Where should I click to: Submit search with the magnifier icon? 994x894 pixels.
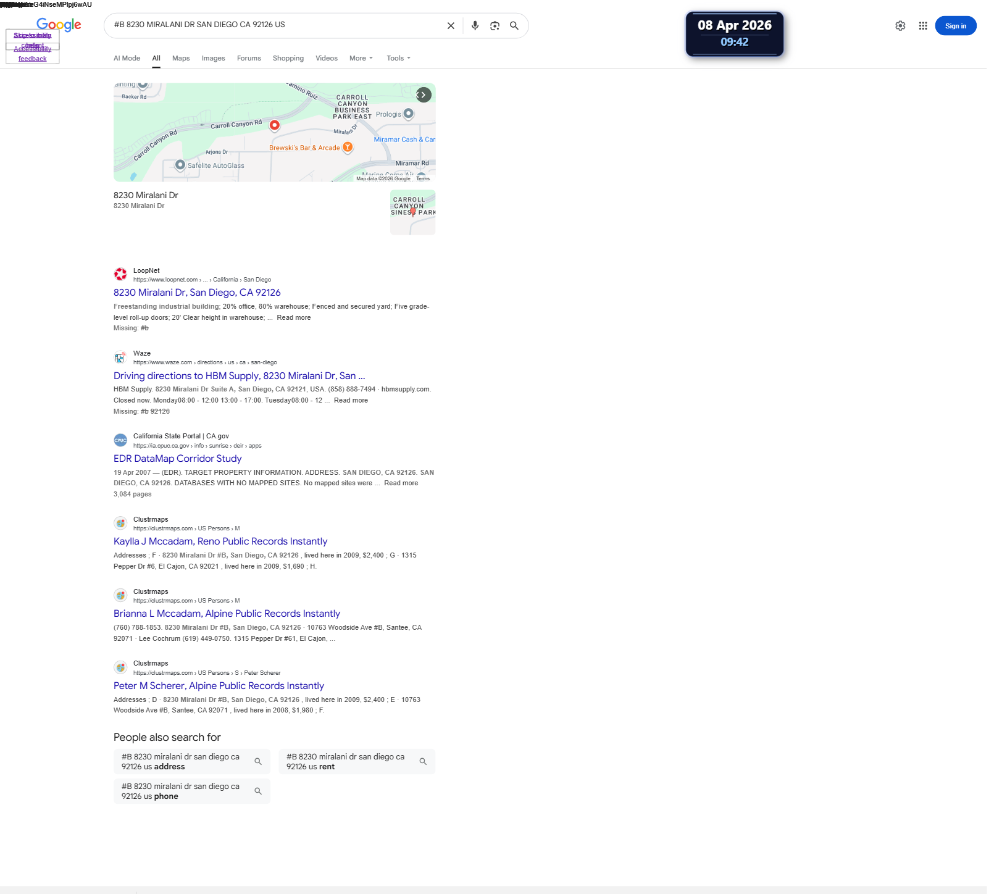[514, 26]
